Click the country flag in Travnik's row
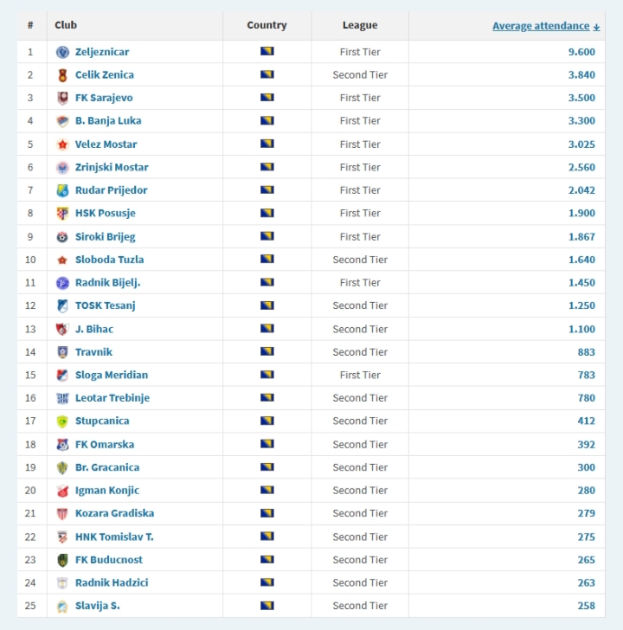 click(267, 352)
